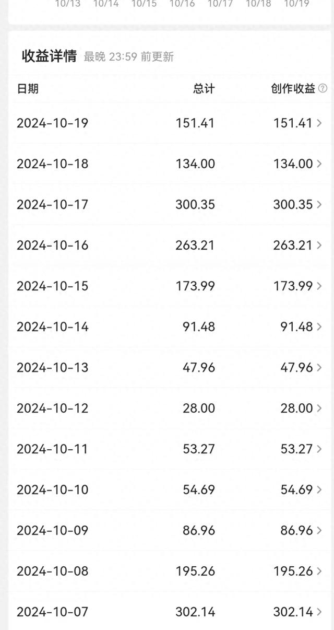Viewport: 334px width, 630px height.
Task: Tap the chevron on 2024-10-12 row
Action: pos(319,409)
